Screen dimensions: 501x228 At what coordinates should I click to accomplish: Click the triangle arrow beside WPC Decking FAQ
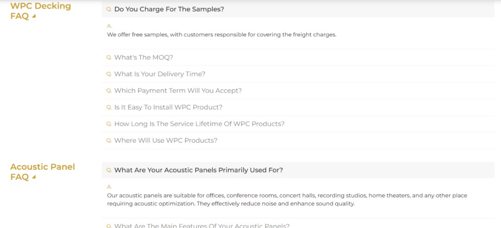[34, 17]
